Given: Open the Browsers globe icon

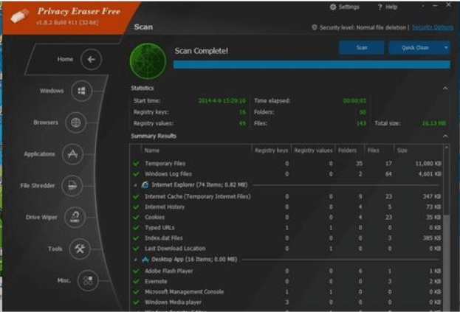Looking at the screenshot, I should point(75,122).
